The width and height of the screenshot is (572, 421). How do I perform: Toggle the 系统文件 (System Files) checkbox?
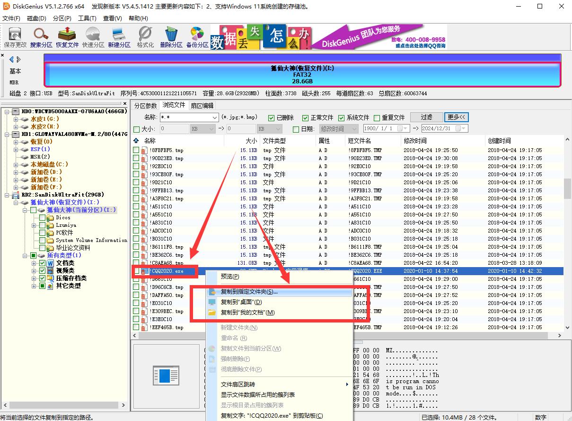pos(342,118)
